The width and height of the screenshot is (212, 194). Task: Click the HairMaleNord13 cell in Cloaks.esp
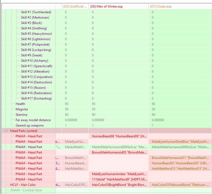[x=180, y=169]
